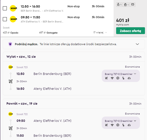Select the Scoot 723 flight number link

[x=22, y=67]
